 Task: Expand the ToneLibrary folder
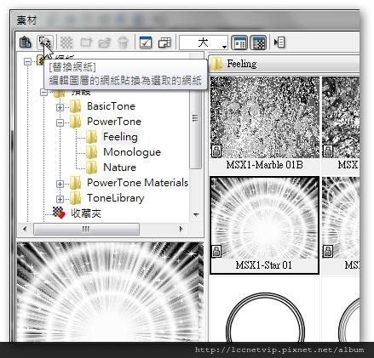tap(60, 199)
